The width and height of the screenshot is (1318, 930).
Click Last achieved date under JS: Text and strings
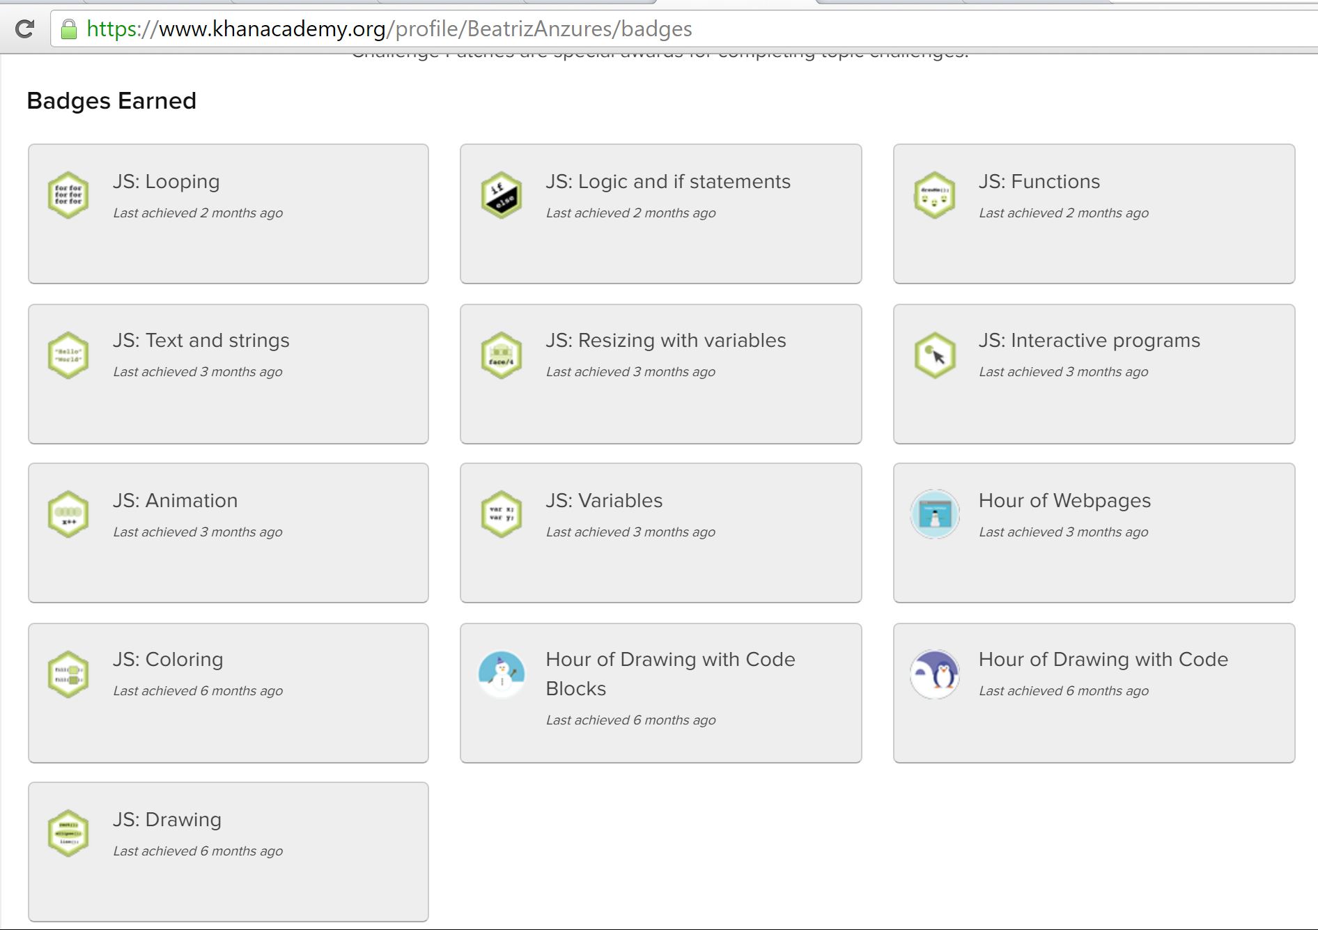(x=198, y=372)
